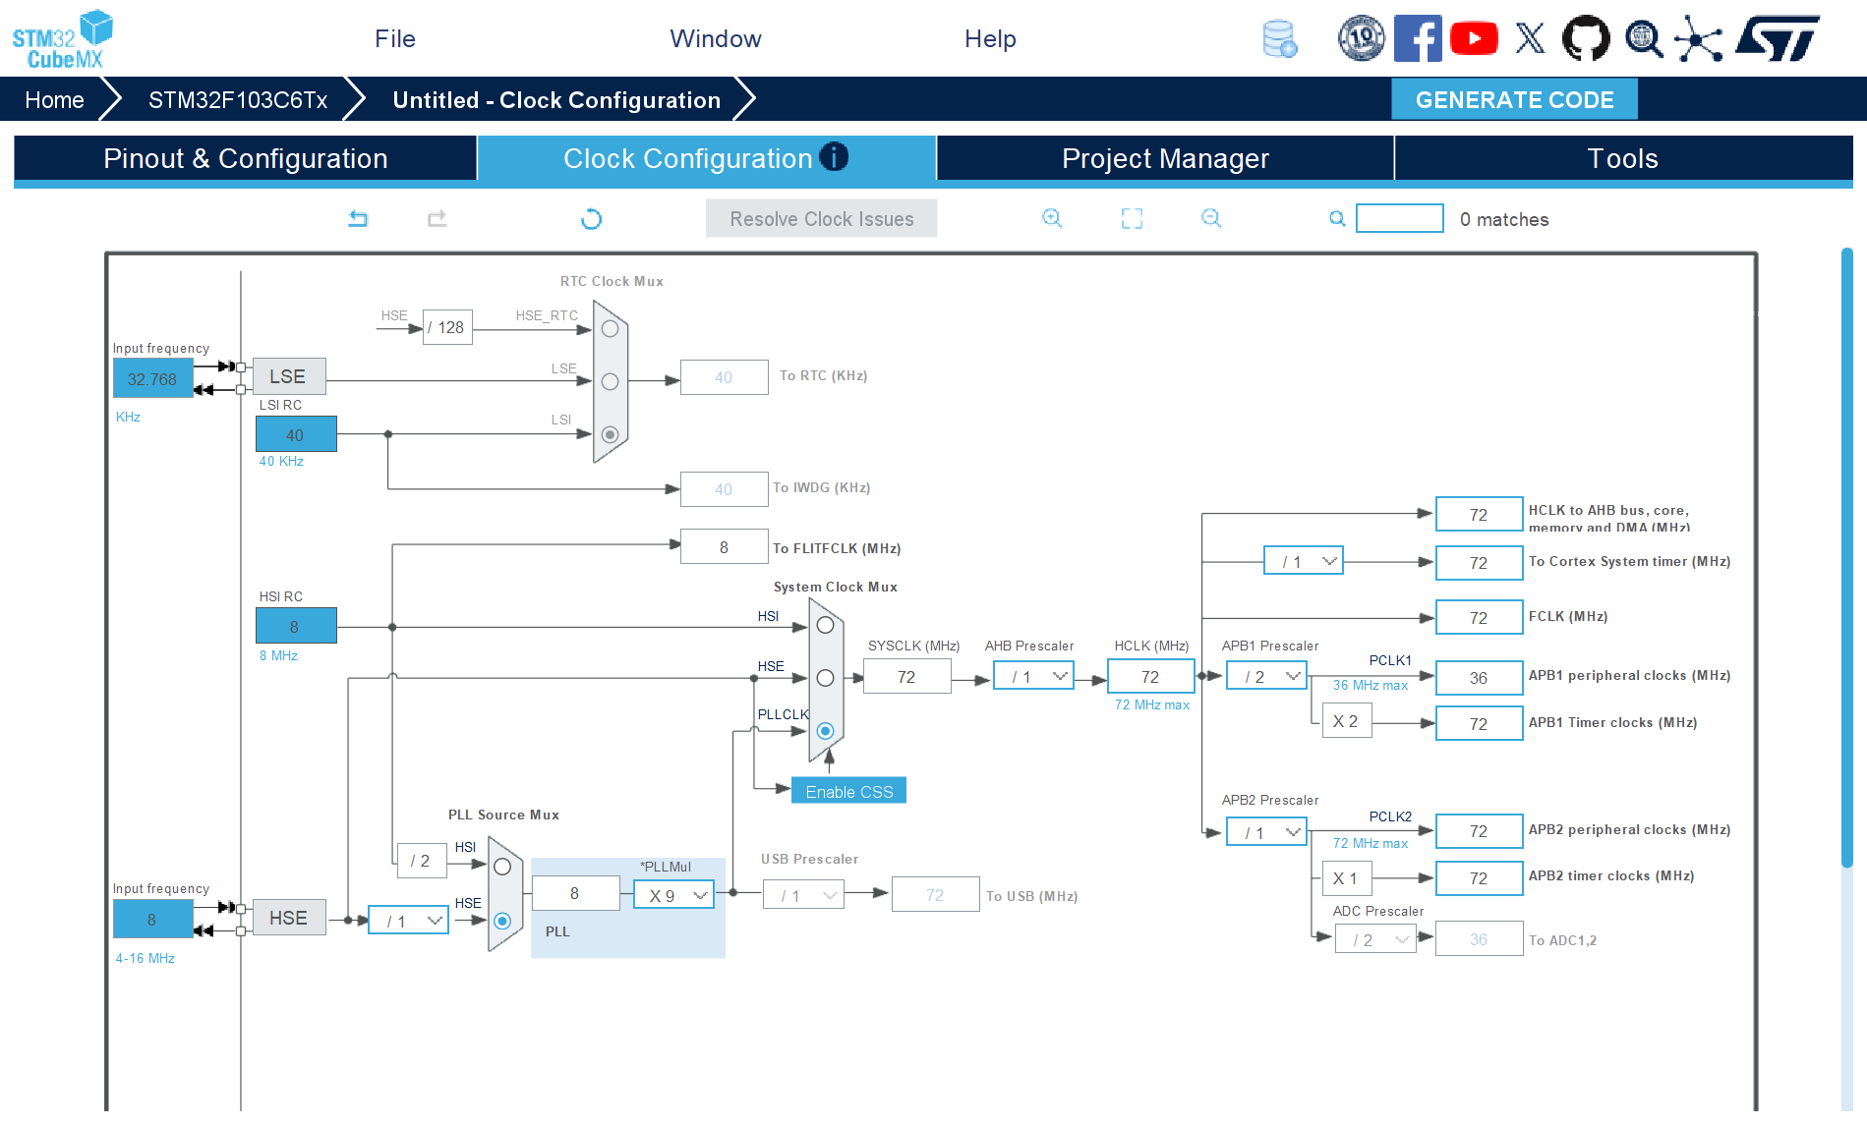Click Resolve Clock Issues button
This screenshot has height=1125, width=1867.
pyautogui.click(x=822, y=218)
